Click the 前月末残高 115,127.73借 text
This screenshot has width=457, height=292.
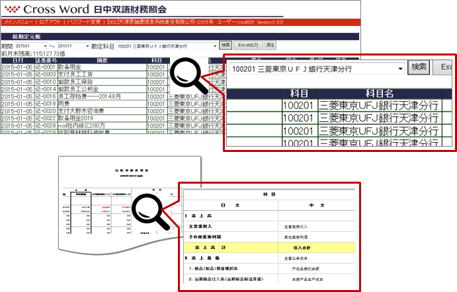click(x=33, y=54)
